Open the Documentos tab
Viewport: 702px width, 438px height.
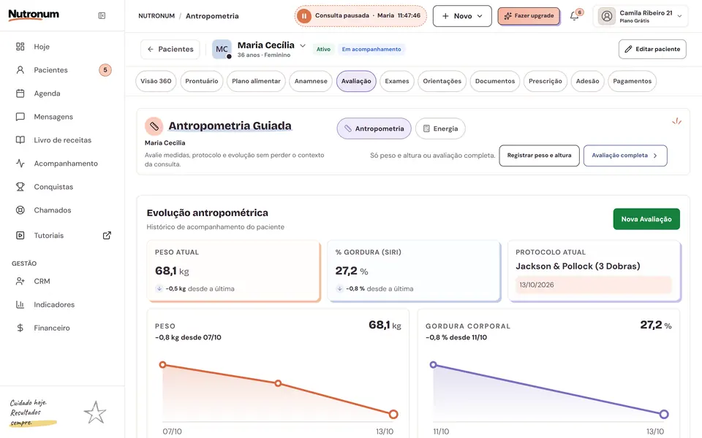[495, 81]
